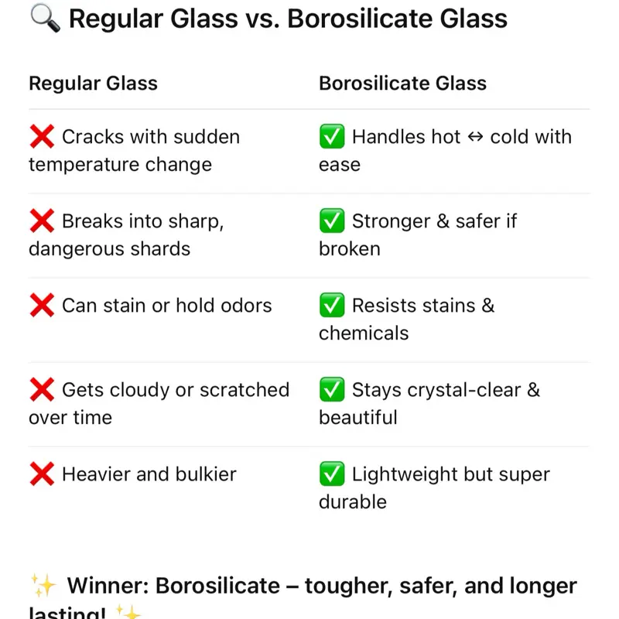Click the magnifying glass icon in the title
The image size is (619, 619).
[45, 17]
